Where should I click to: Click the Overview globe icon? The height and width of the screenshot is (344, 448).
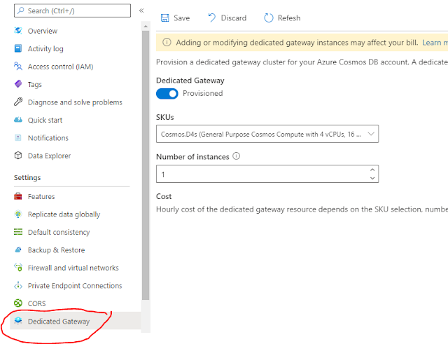point(18,31)
